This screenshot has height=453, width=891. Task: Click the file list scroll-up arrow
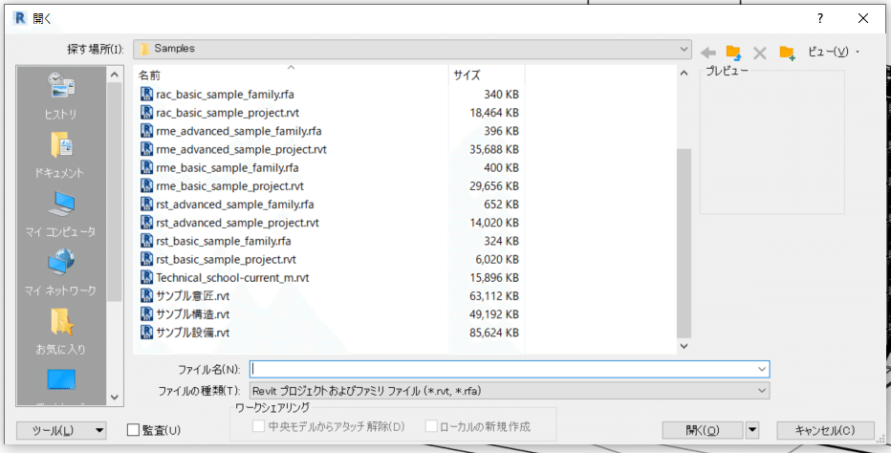pos(685,74)
